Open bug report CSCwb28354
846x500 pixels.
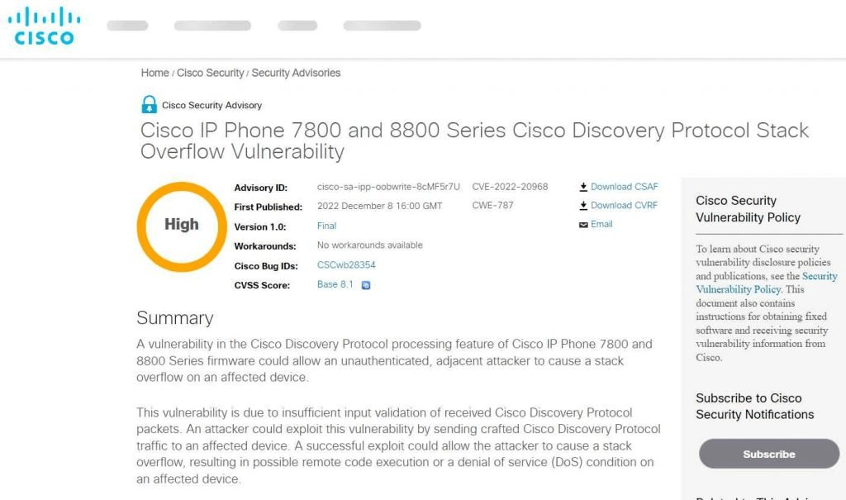(x=347, y=264)
